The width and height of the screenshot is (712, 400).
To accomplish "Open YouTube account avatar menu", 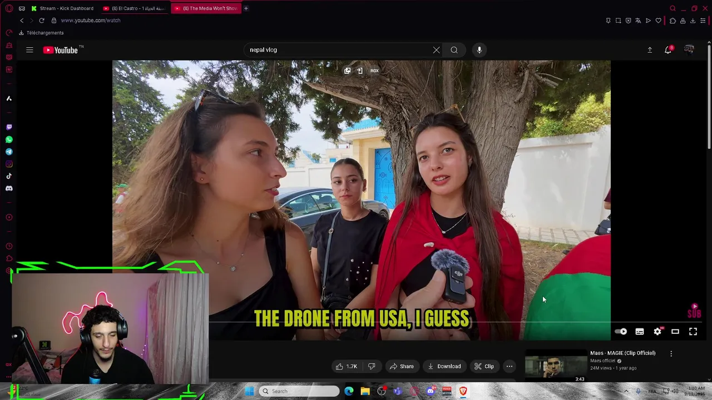I will pyautogui.click(x=689, y=50).
